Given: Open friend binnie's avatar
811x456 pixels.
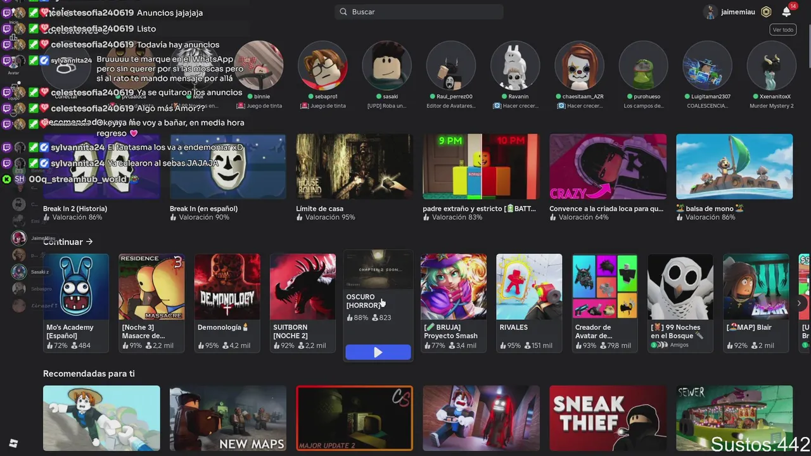Looking at the screenshot, I should click(x=259, y=65).
